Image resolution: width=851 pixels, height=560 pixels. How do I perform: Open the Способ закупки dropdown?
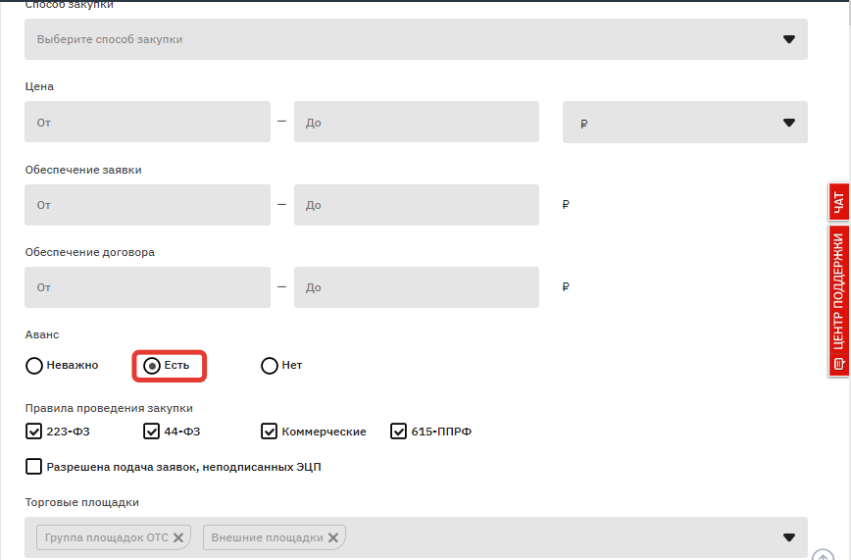coord(416,39)
